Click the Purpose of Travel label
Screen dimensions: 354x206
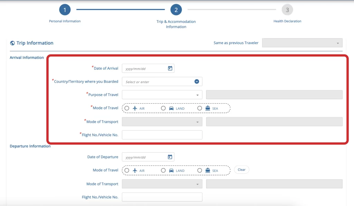tap(103, 95)
